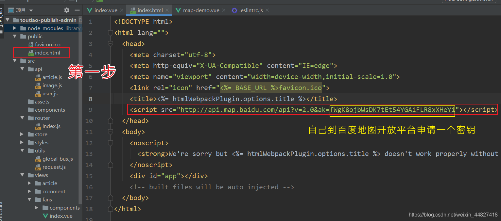
Task: Click the ESLint icon on .eslintrc.js tab
Action: point(234,10)
